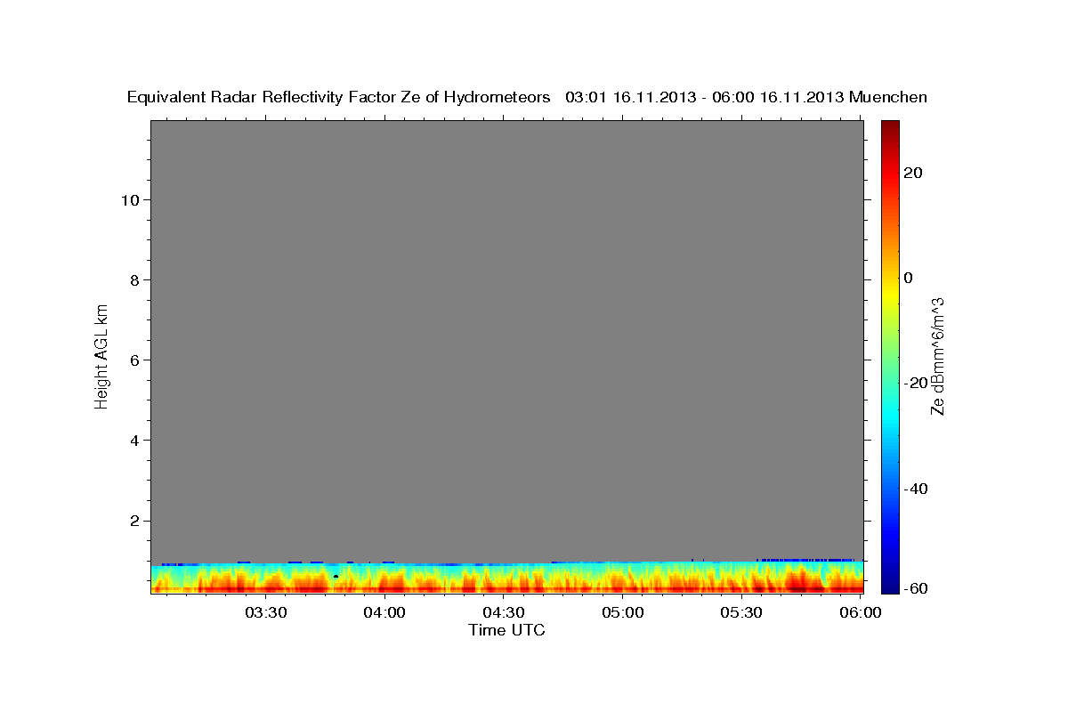Viewport: 1068px width, 712px height.
Task: Click the height tick label 10
Action: coord(130,199)
